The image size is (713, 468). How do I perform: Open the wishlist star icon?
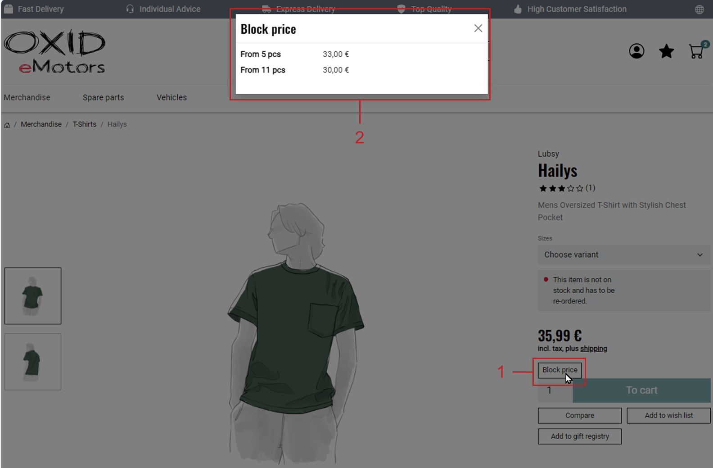(666, 51)
